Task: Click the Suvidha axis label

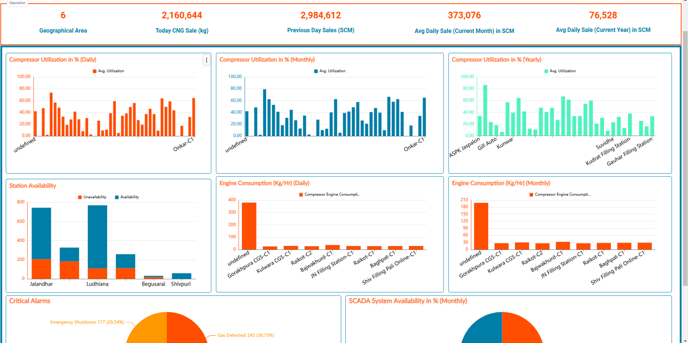Action: (x=605, y=144)
